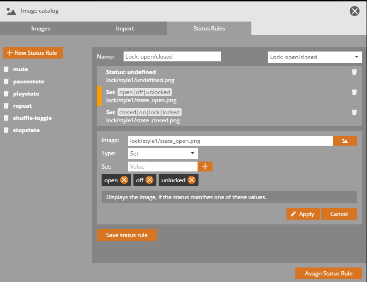
Task: Expand the Lock: open/closed rule dropdown
Action: point(315,57)
